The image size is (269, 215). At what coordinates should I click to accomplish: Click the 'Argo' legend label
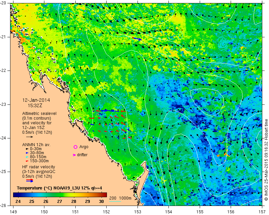pyautogui.click(x=84, y=147)
